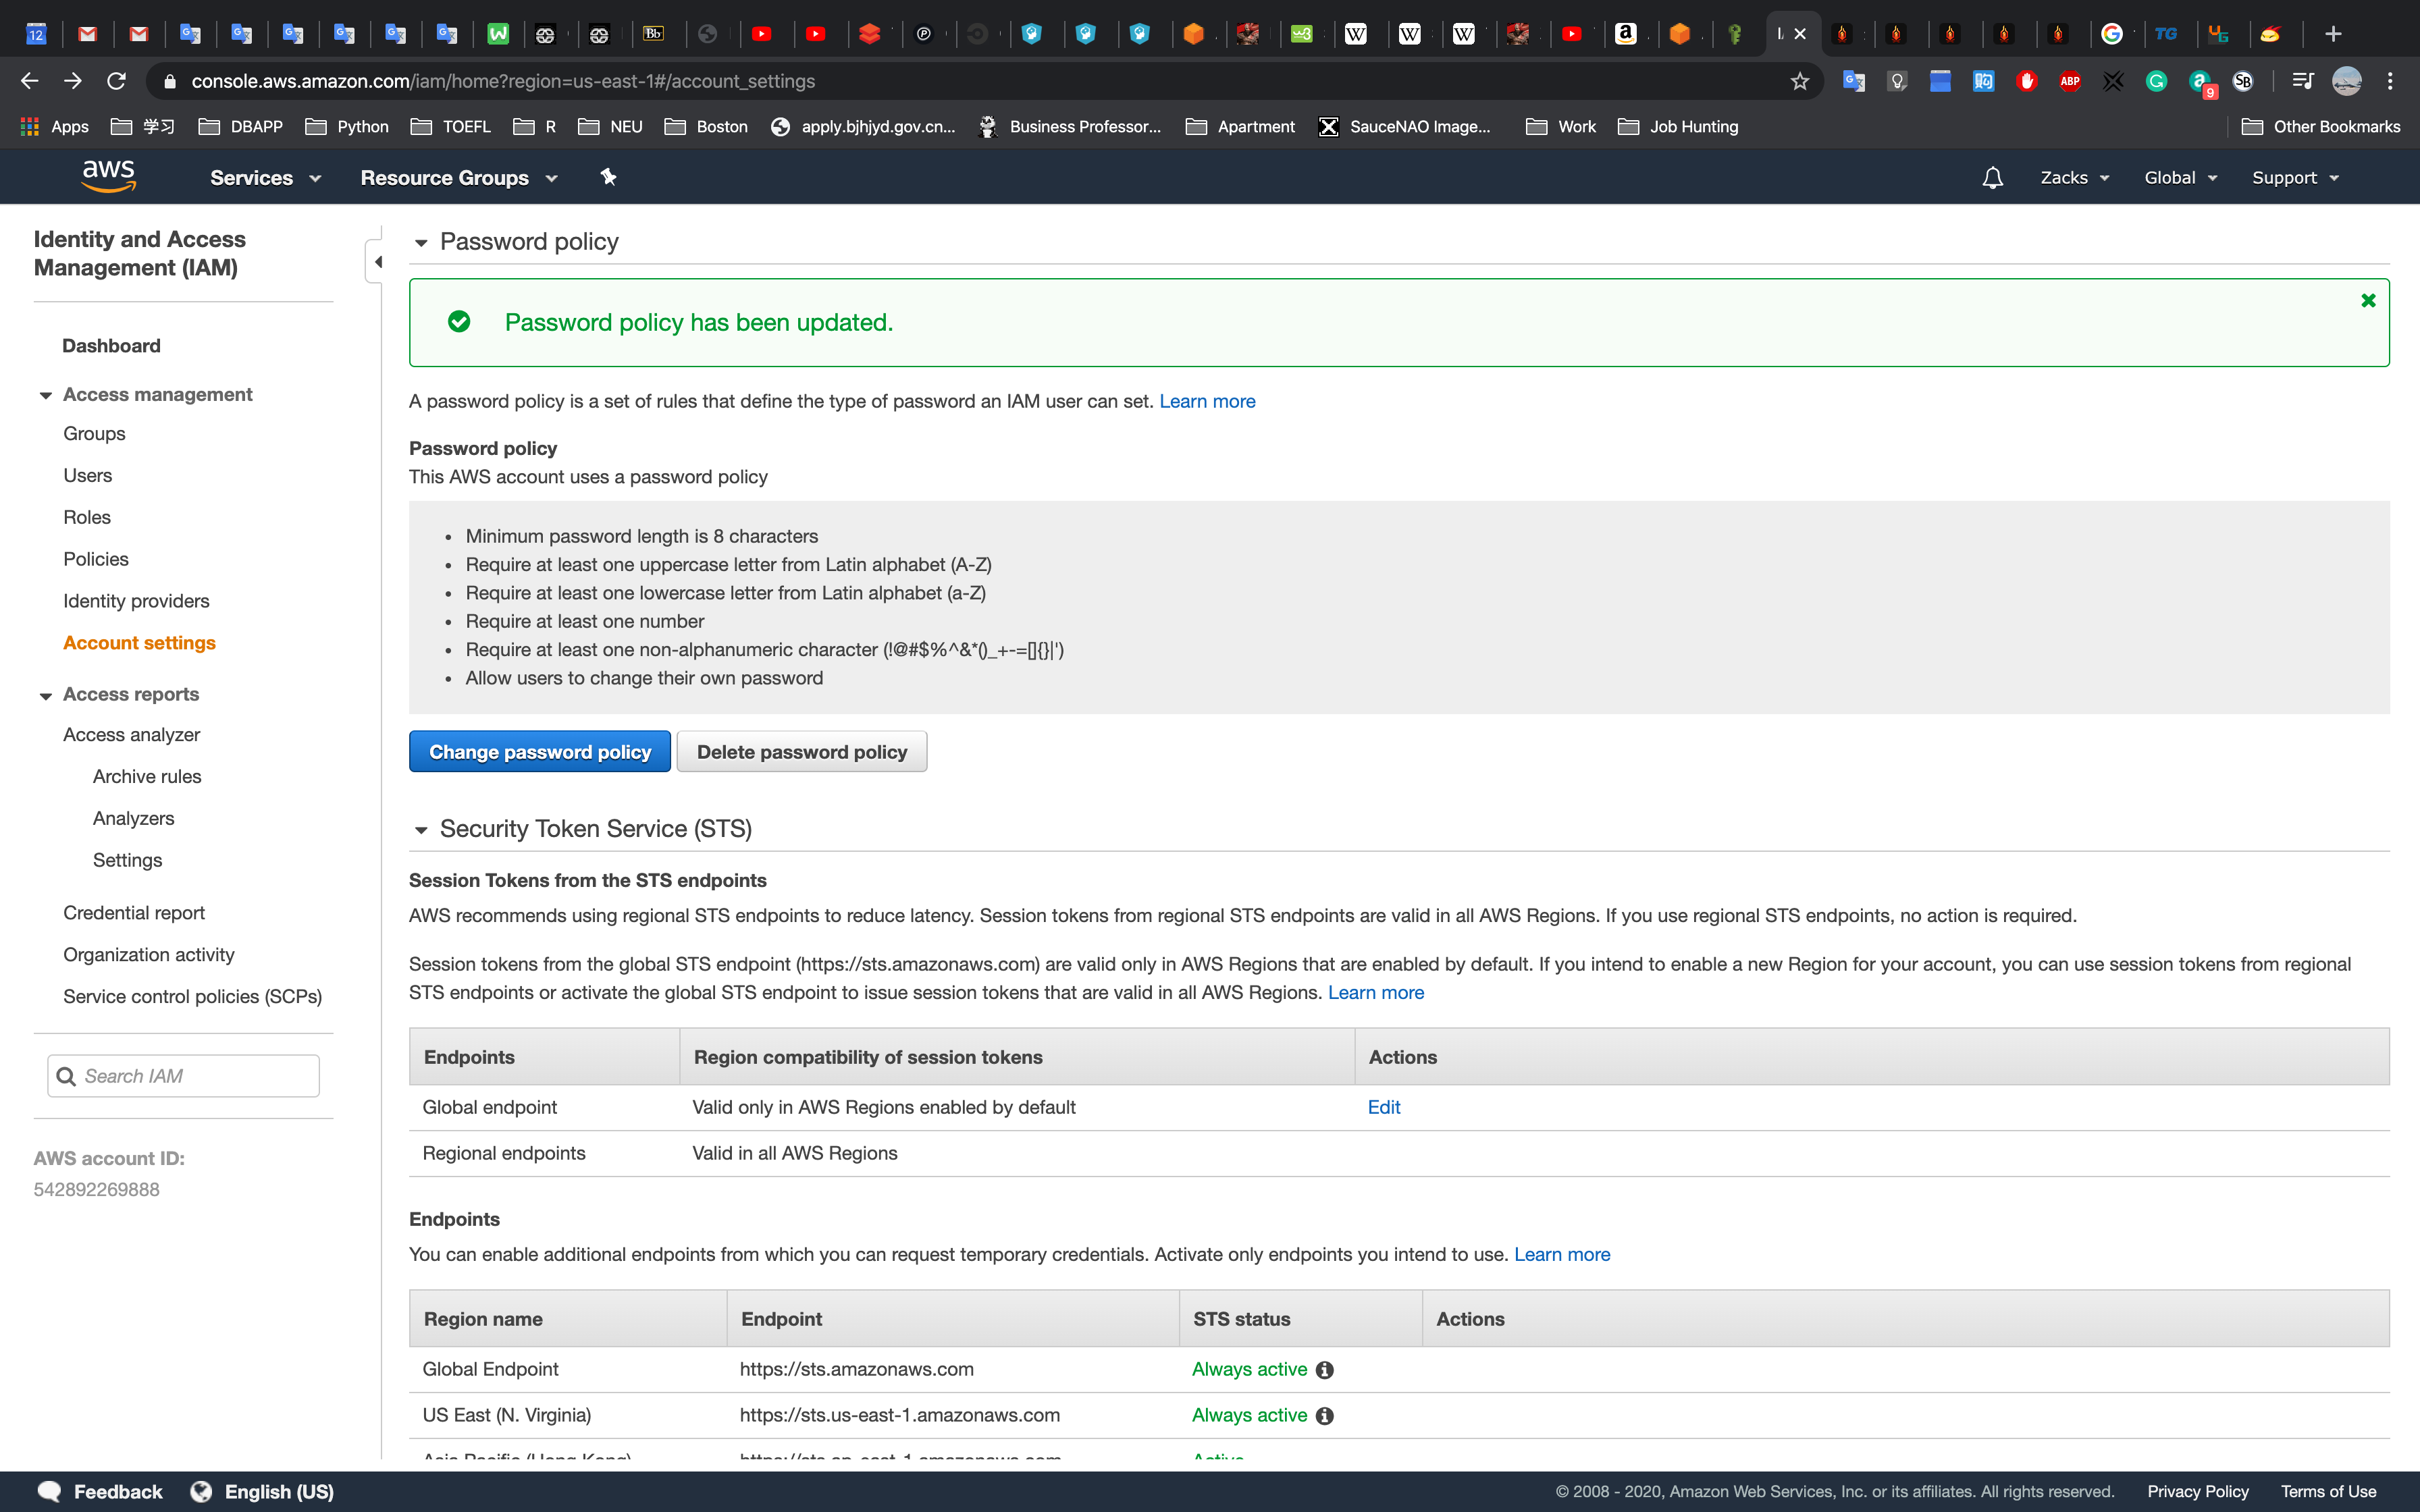
Task: Open the Global region dropdown
Action: click(2180, 178)
